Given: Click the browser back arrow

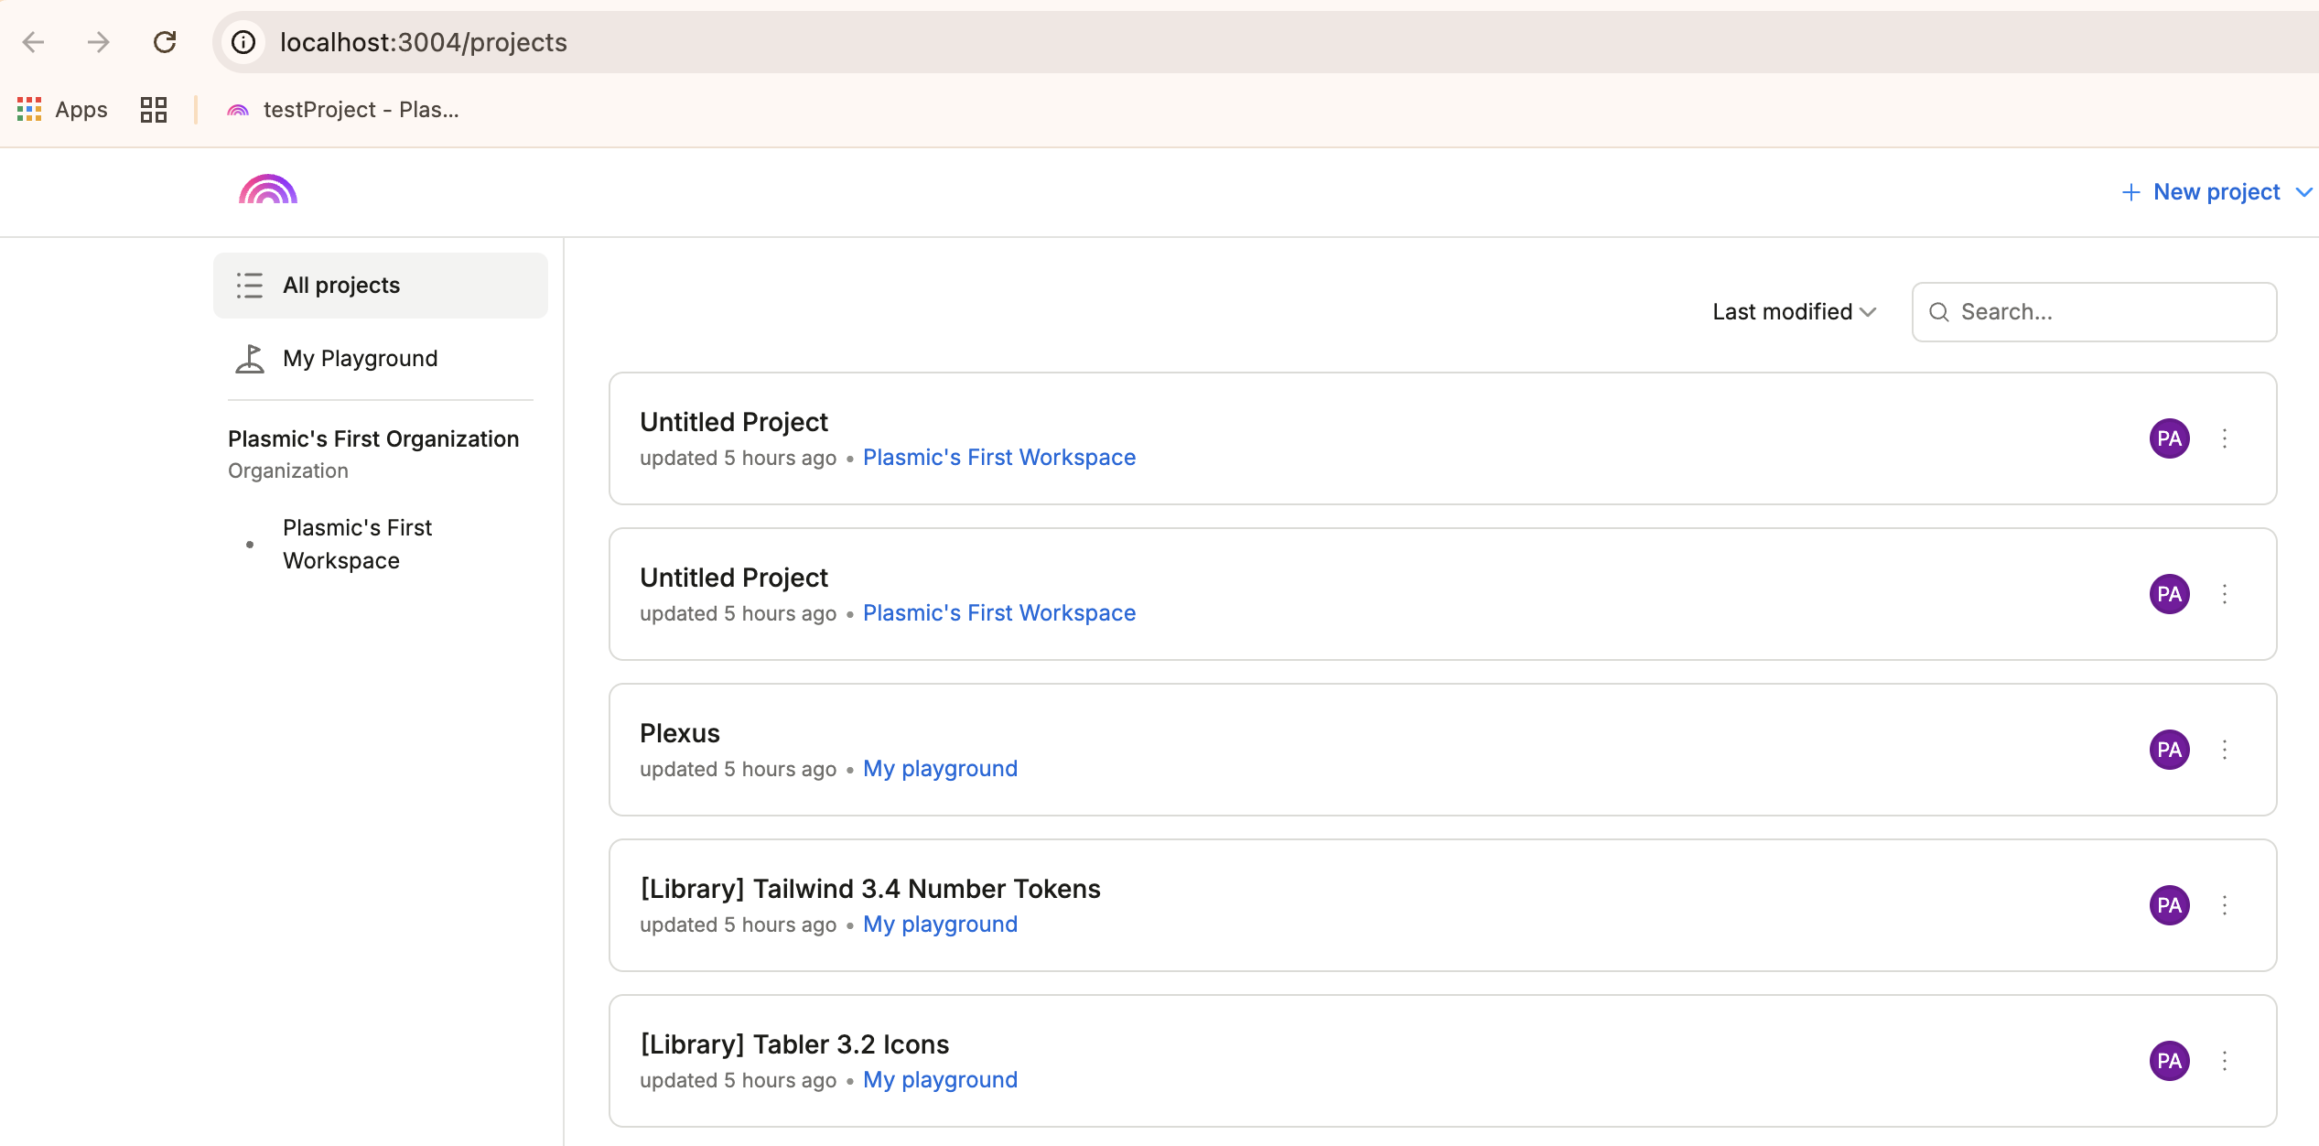Looking at the screenshot, I should (34, 42).
